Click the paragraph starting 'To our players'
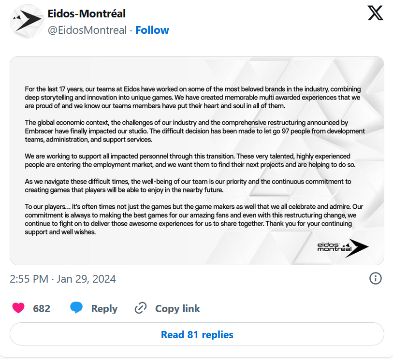Image resolution: width=393 pixels, height=359 pixels. click(x=194, y=219)
